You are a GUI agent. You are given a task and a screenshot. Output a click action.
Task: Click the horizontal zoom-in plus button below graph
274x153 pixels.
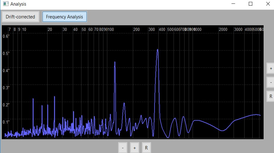(135, 148)
